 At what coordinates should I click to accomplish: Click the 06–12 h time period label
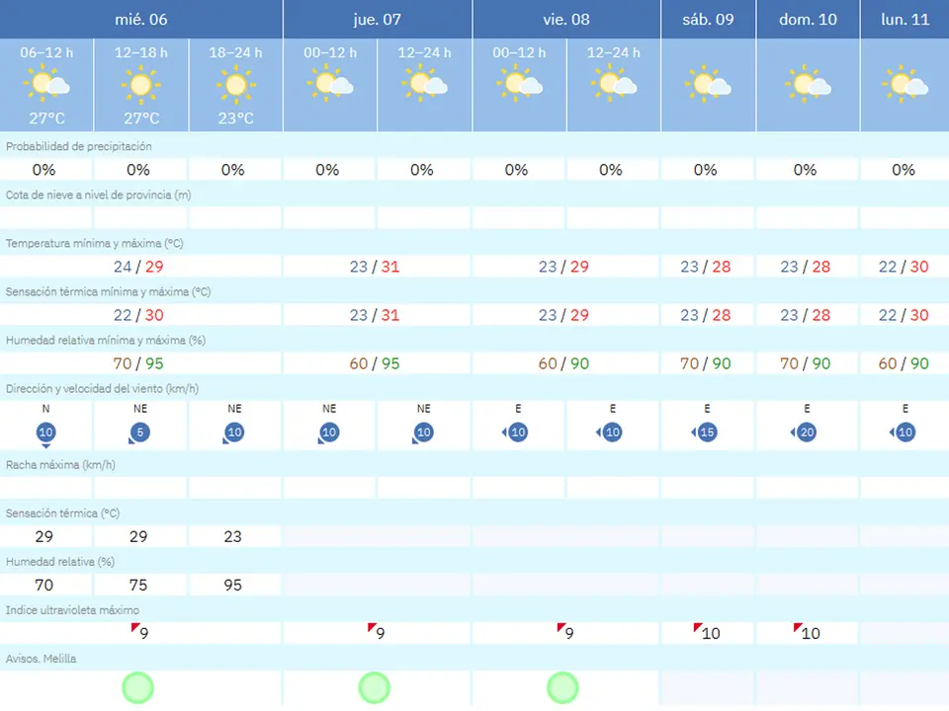coord(46,52)
